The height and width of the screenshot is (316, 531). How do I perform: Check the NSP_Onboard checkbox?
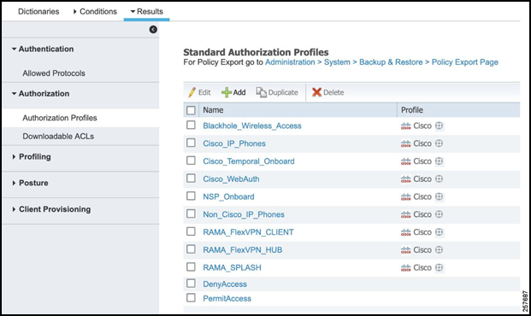click(191, 196)
